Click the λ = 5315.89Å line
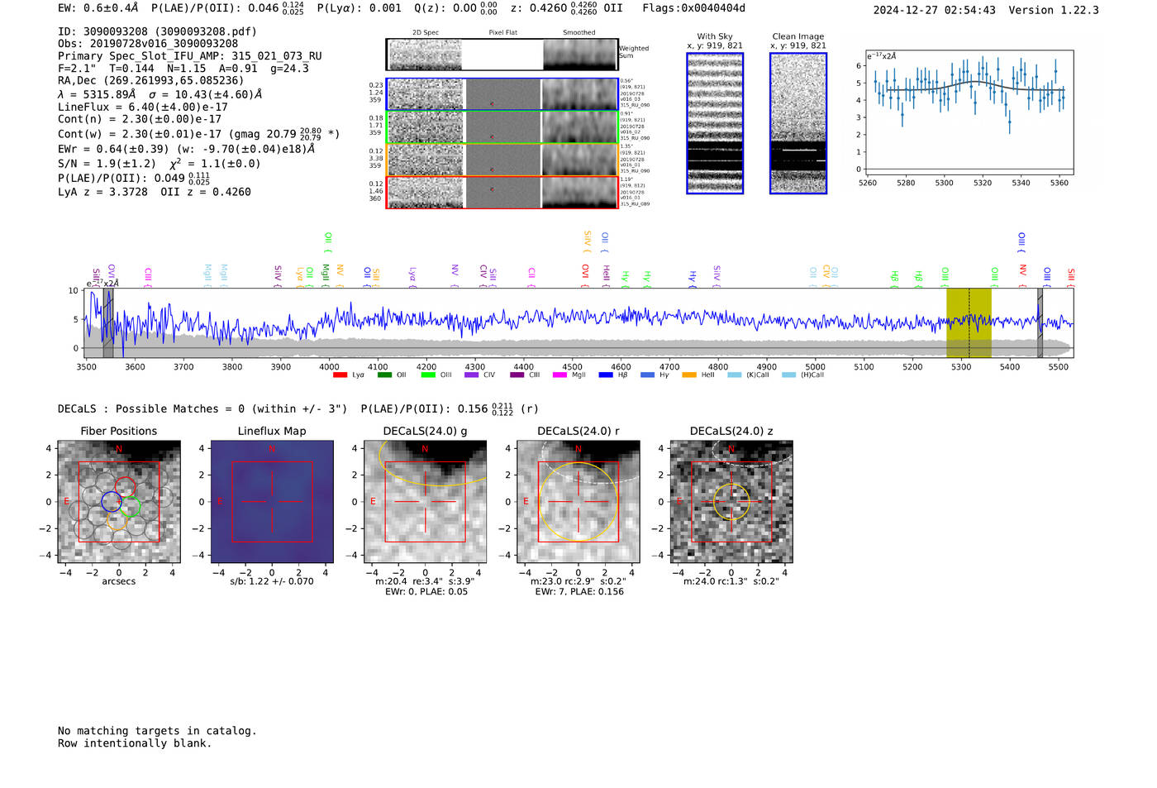 160,94
